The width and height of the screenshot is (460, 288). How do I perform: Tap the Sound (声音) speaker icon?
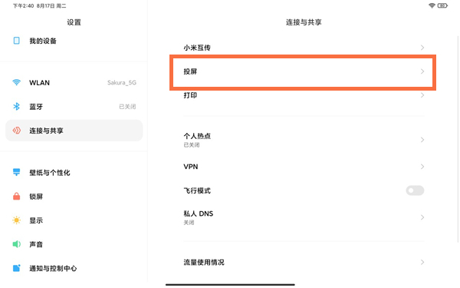point(16,244)
